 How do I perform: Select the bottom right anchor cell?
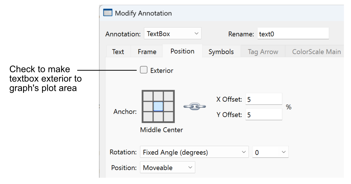point(169,116)
